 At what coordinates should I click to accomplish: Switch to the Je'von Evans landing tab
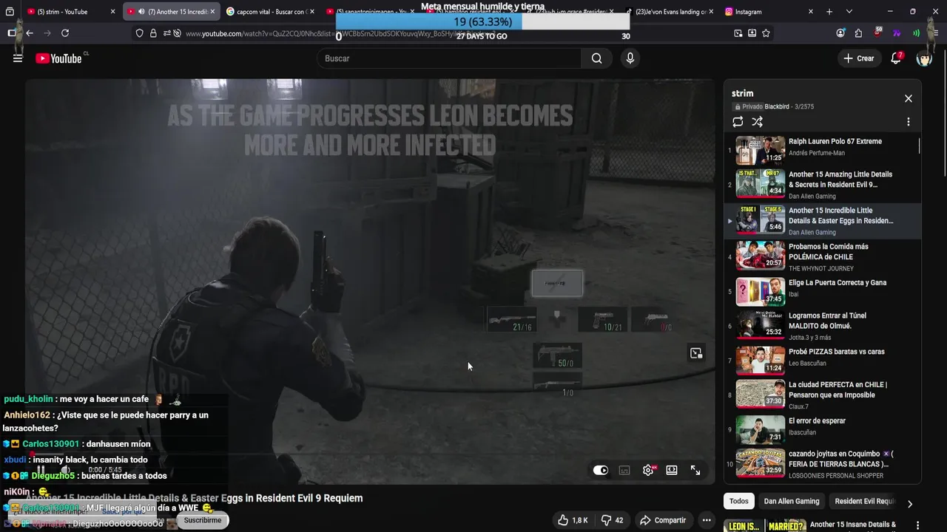pos(670,12)
